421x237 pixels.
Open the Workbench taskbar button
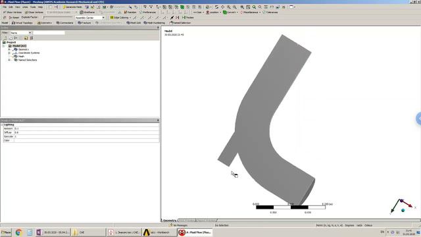pos(159,232)
